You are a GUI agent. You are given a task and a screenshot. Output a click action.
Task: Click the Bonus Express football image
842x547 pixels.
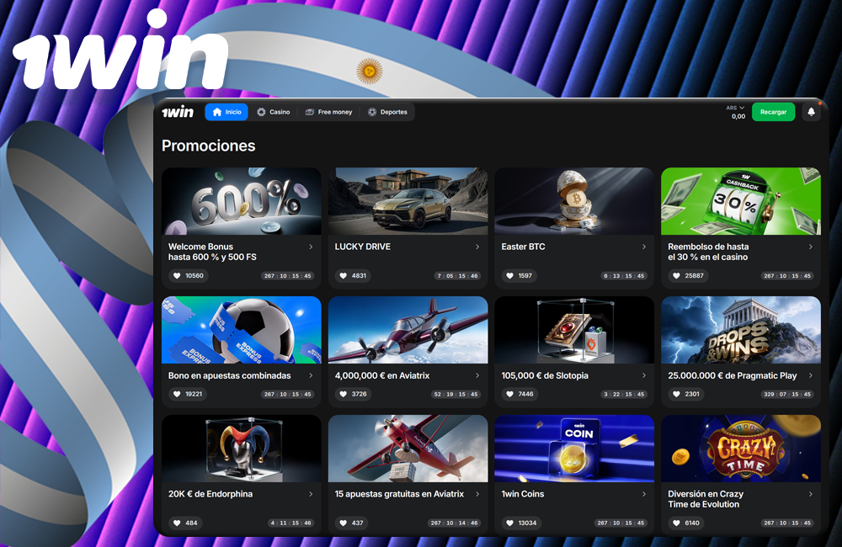(241, 330)
